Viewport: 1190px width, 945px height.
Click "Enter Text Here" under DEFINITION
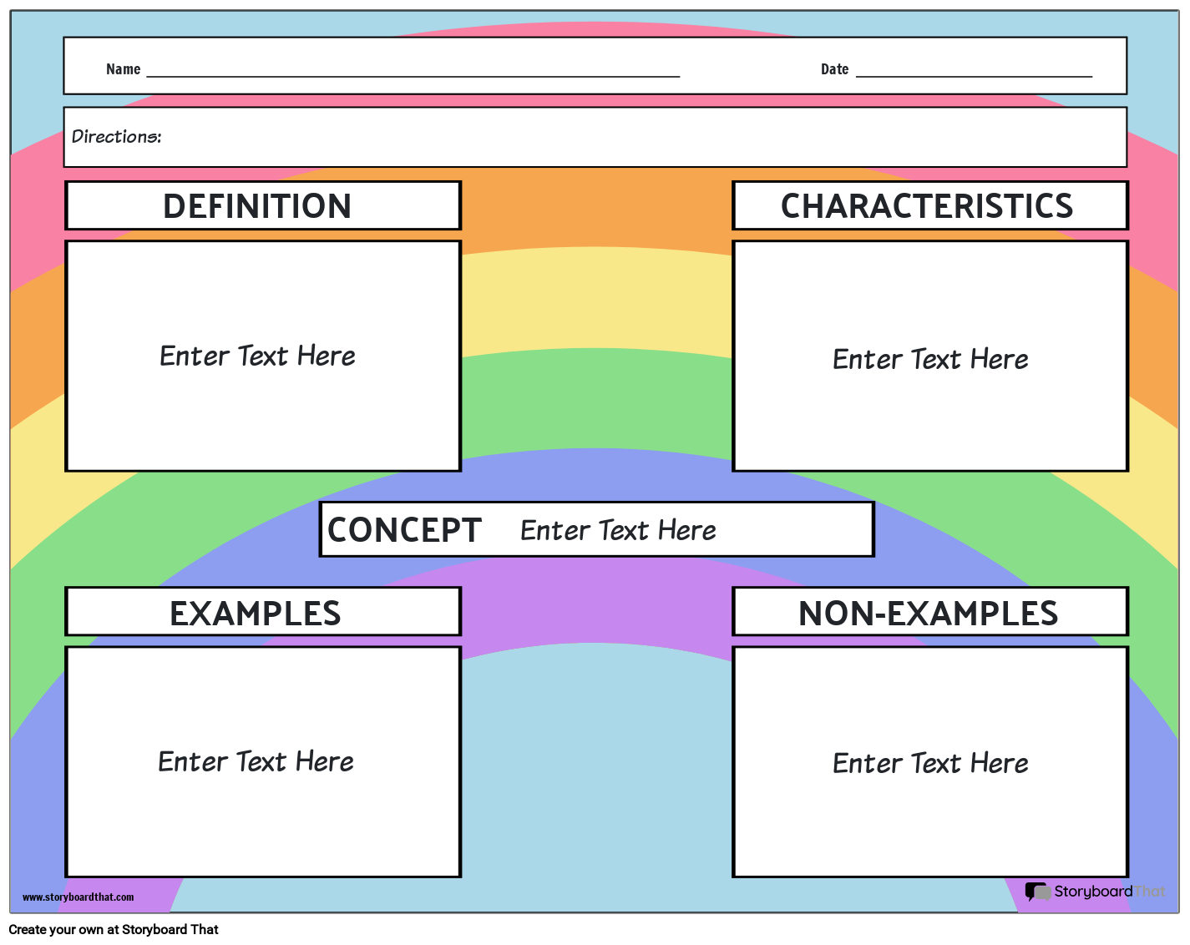(257, 356)
